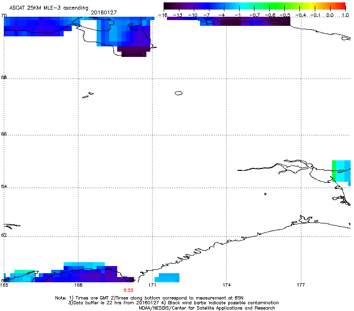Image resolution: width=354 pixels, height=311 pixels.
Task: Click the longitude label 174
Action: [x=226, y=285]
